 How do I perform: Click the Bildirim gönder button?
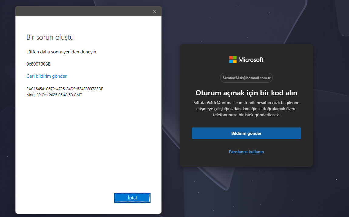tap(246, 133)
